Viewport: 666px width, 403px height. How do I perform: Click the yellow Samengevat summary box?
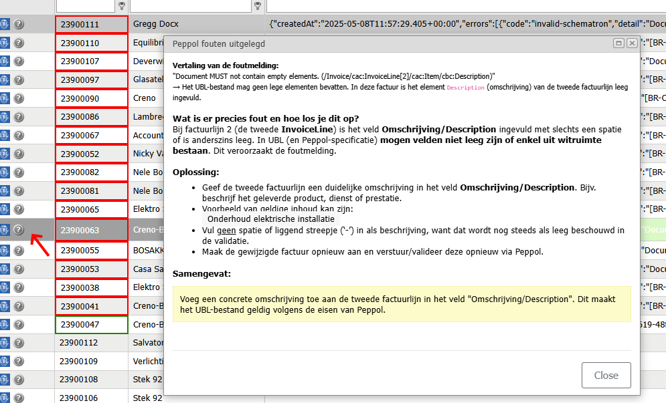click(x=402, y=304)
